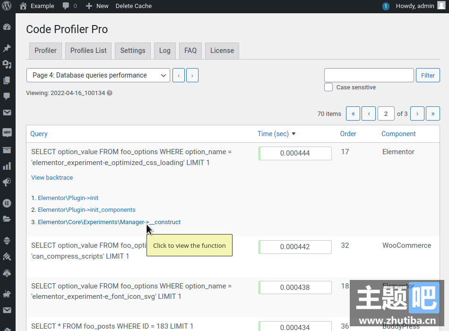449x331 pixels.
Task: Open Comments sidebar icon
Action: (7, 96)
